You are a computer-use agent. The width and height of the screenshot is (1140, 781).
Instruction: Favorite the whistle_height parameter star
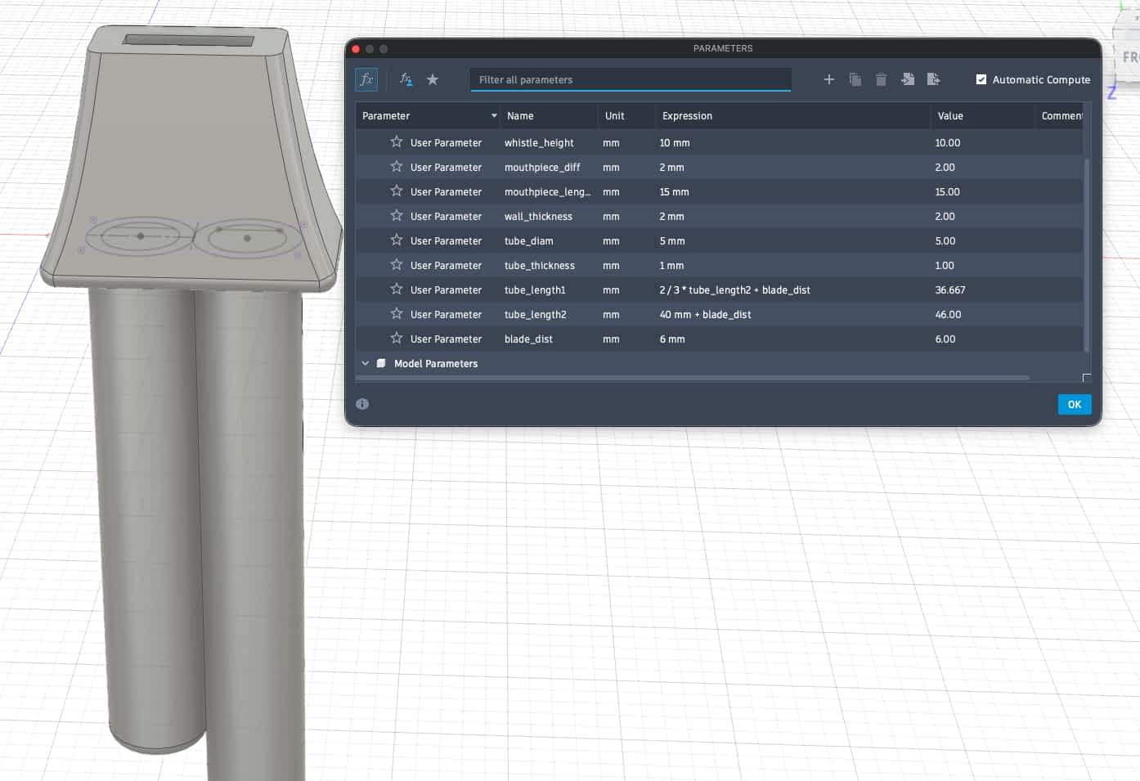[x=397, y=141]
